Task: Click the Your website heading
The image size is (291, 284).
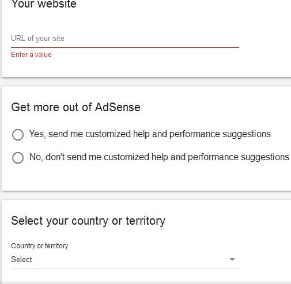Action: pos(44,4)
